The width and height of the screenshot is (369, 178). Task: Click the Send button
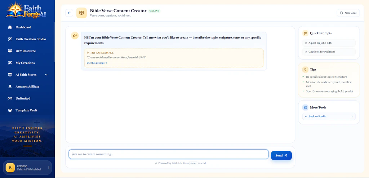point(281,155)
